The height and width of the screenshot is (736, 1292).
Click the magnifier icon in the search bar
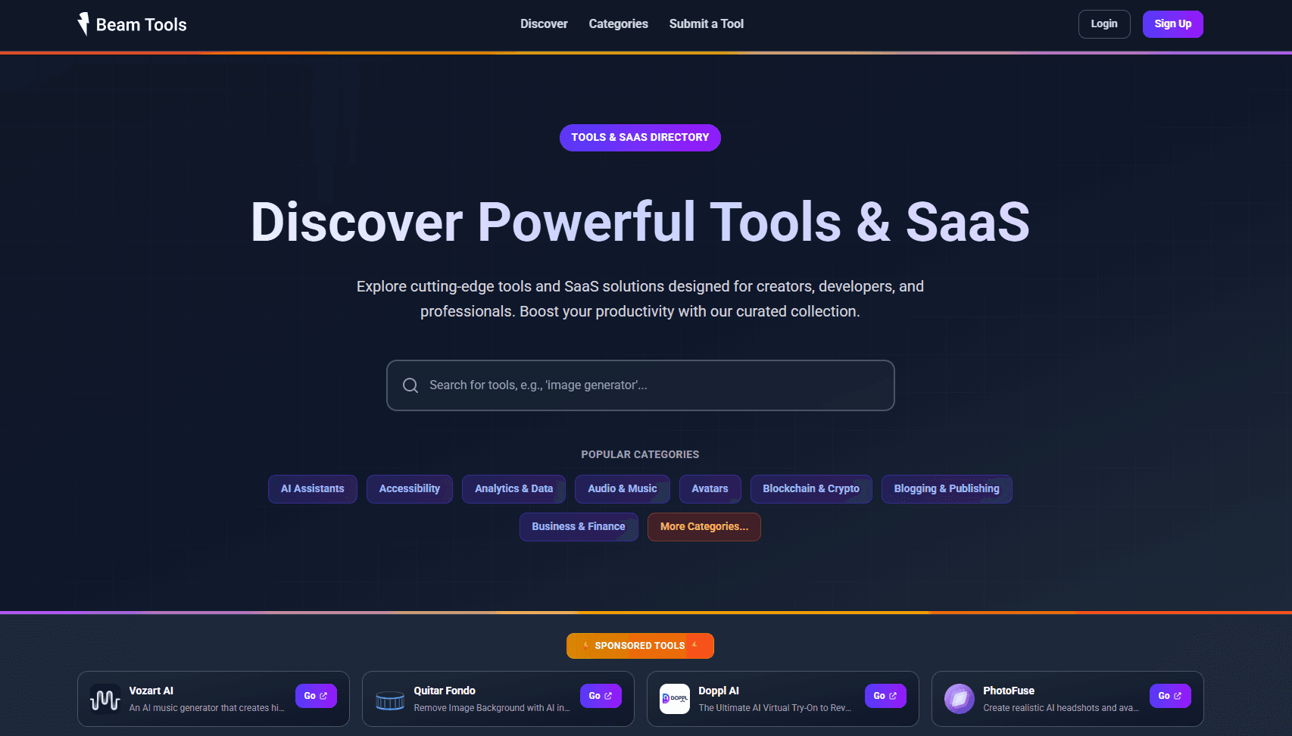coord(410,385)
